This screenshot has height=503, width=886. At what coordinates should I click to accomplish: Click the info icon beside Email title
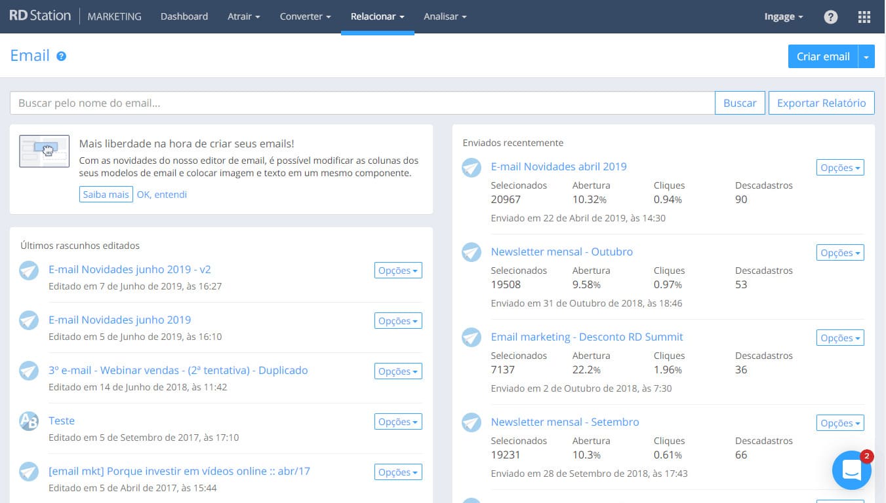coord(61,56)
